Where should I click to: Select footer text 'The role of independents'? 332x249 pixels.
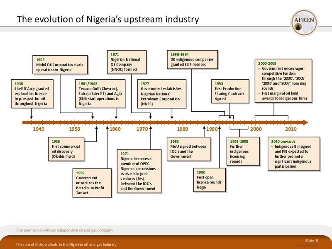pos(66,244)
